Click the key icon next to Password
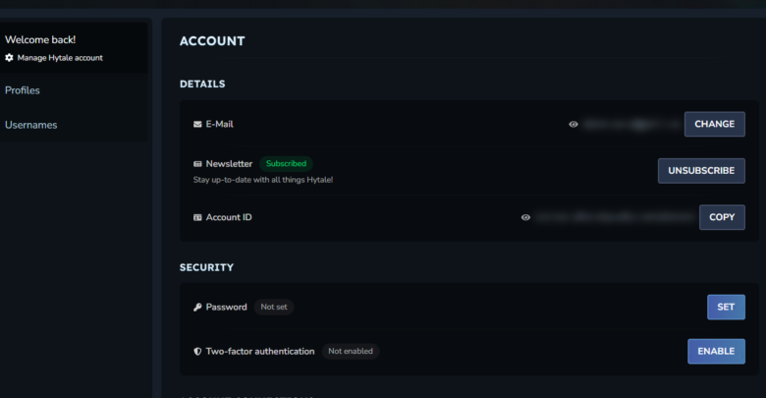Viewport: 766px width, 398px height. (197, 308)
